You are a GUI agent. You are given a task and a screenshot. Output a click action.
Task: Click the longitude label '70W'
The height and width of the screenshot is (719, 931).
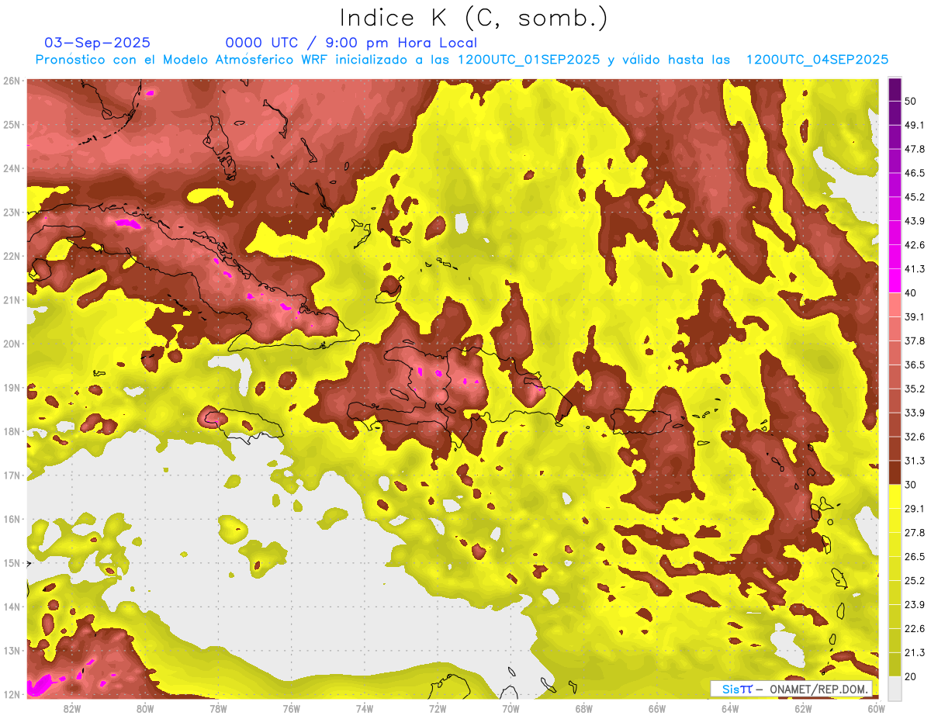click(x=510, y=708)
